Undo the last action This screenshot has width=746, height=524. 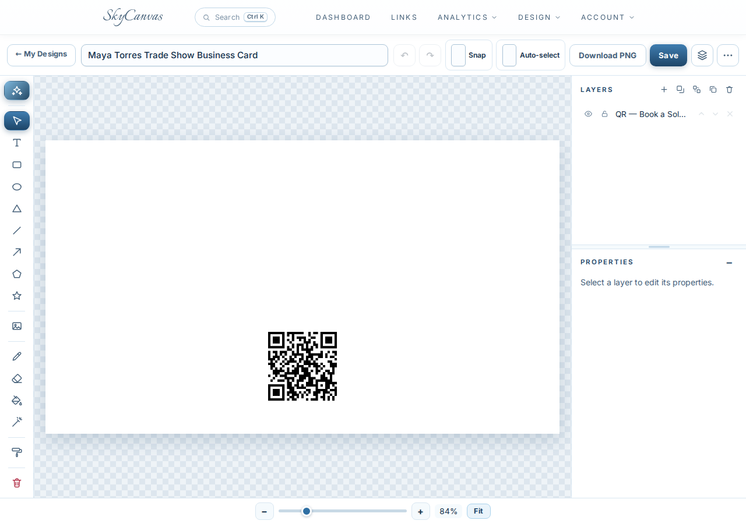point(404,55)
